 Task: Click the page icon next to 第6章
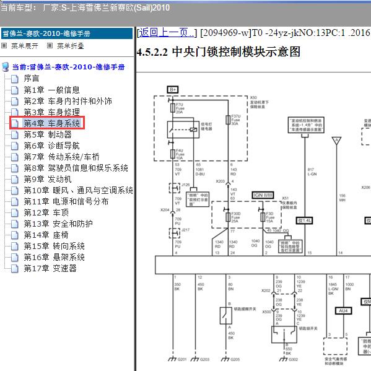pyautogui.click(x=15, y=146)
